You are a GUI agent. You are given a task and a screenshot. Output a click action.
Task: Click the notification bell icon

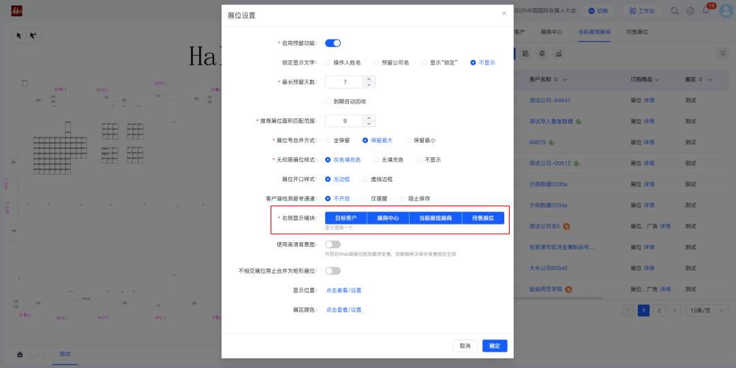tap(706, 11)
